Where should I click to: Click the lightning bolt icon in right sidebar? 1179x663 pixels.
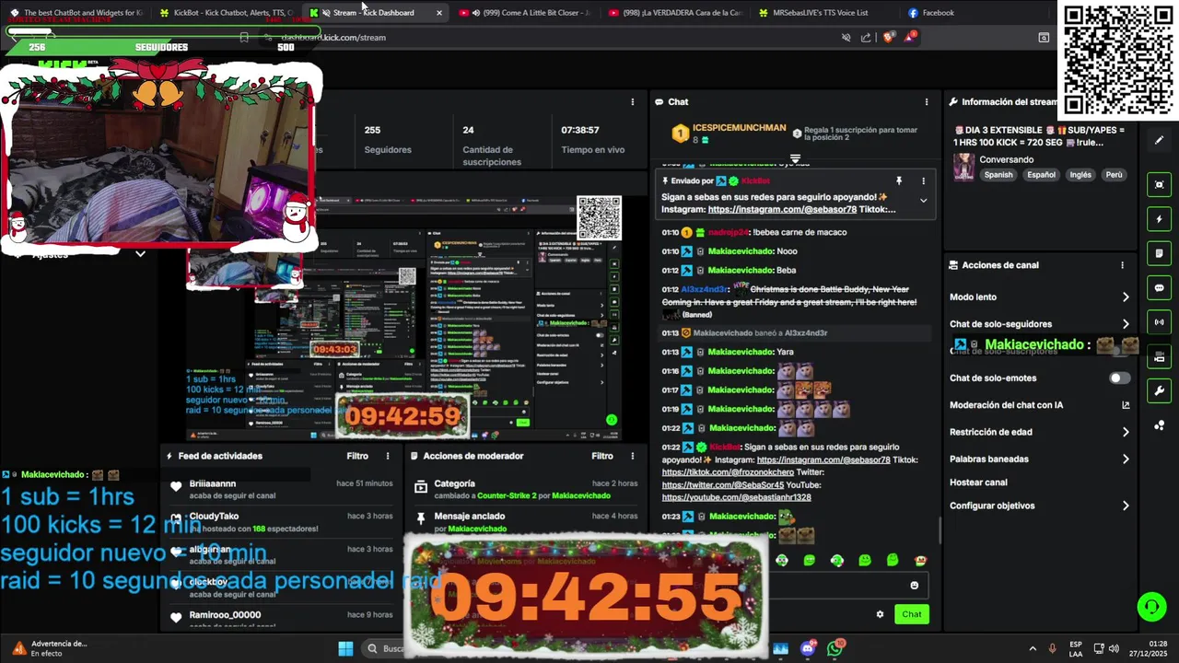(1160, 219)
